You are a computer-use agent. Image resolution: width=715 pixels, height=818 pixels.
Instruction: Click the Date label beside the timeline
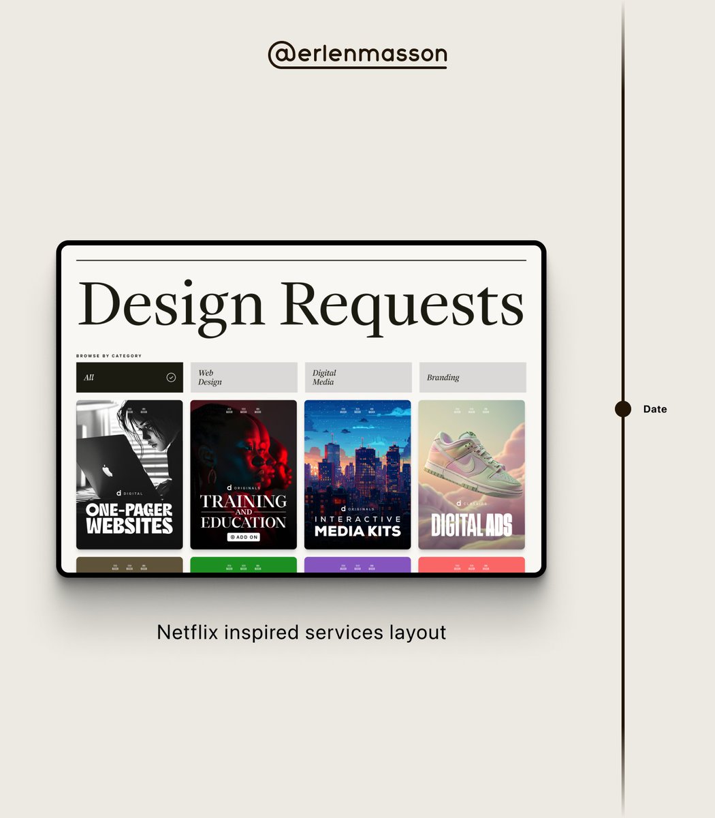click(655, 409)
